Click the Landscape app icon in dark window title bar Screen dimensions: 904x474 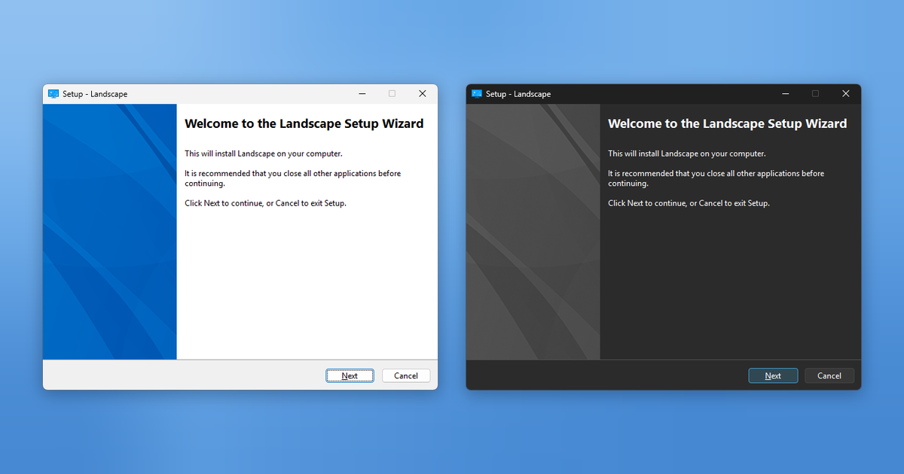(x=477, y=94)
